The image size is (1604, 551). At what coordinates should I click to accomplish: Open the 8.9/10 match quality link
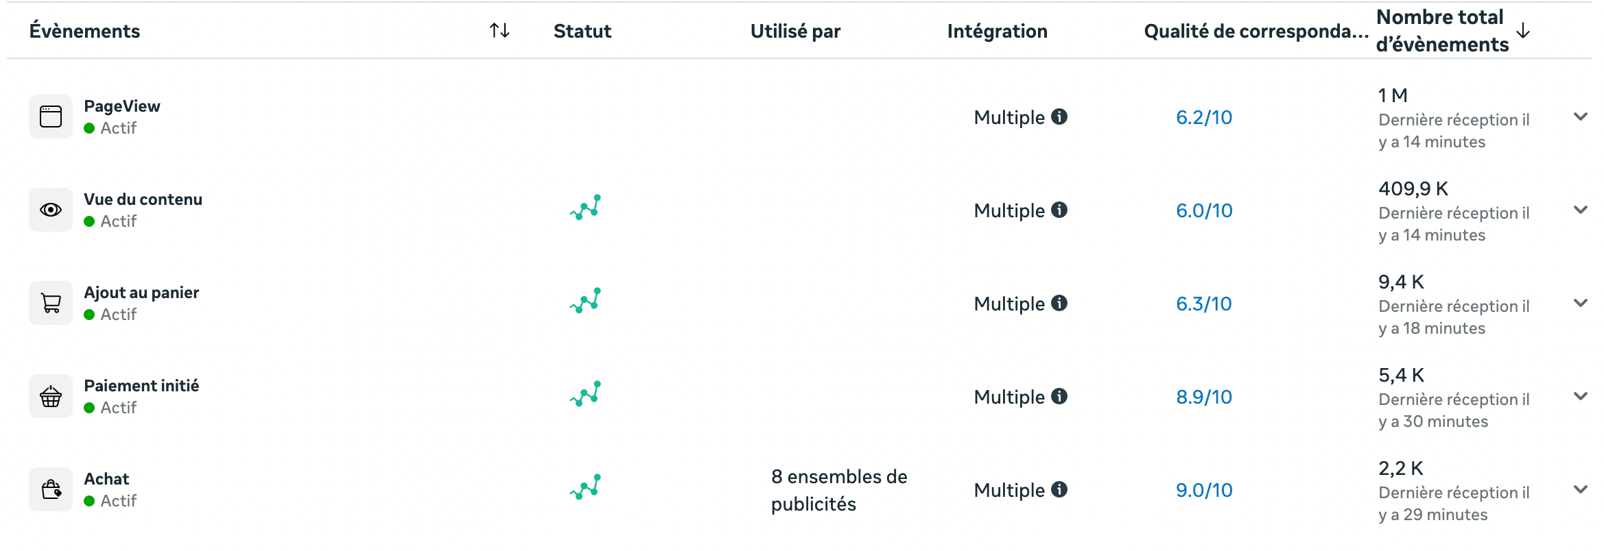(x=1204, y=397)
